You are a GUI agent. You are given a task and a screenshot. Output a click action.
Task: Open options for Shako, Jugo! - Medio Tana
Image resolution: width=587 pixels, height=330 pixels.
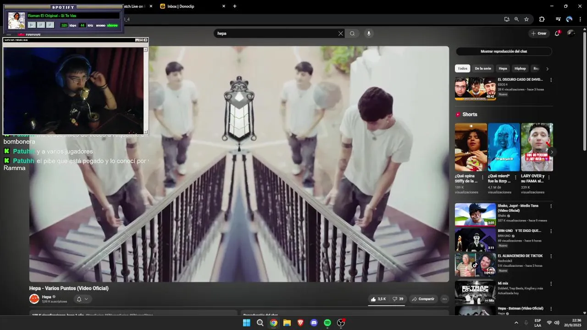pyautogui.click(x=551, y=206)
